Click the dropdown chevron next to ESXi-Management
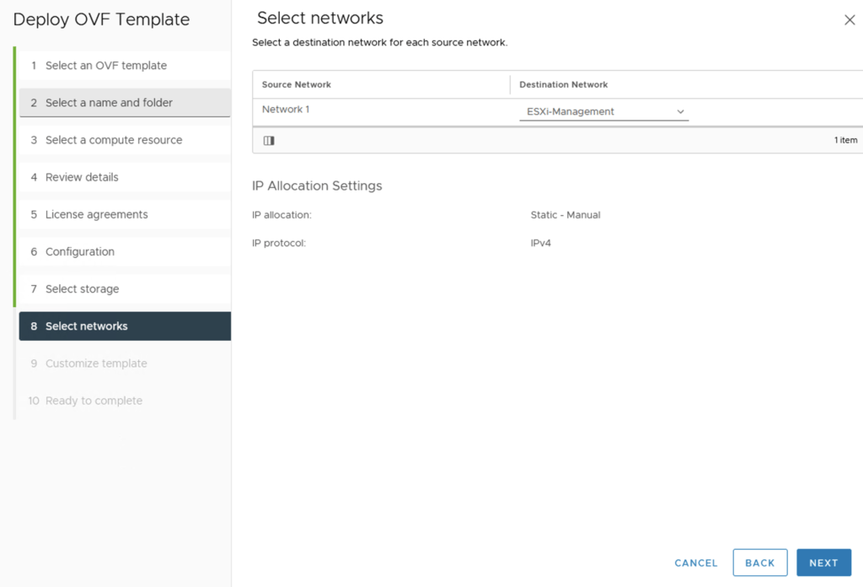 tap(680, 112)
